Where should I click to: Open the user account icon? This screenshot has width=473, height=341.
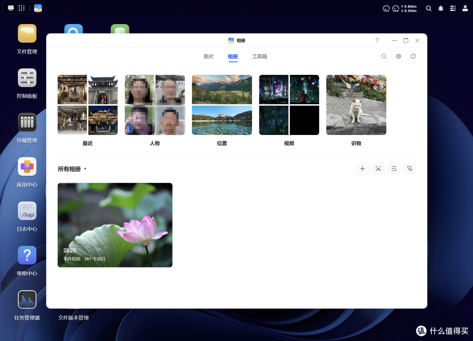465,8
